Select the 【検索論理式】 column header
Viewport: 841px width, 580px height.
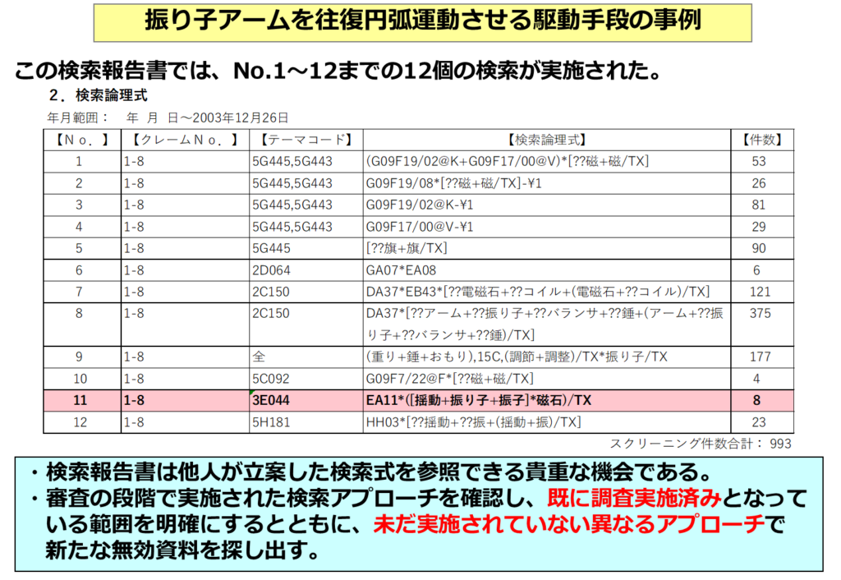[x=547, y=140]
